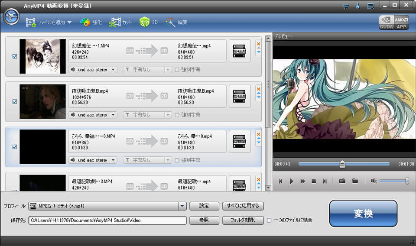The height and width of the screenshot is (246, 416).
Task: Take a snapshot with the camera icon
Action: 342,181
